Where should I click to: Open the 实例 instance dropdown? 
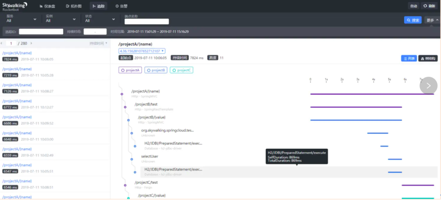[x=60, y=19]
